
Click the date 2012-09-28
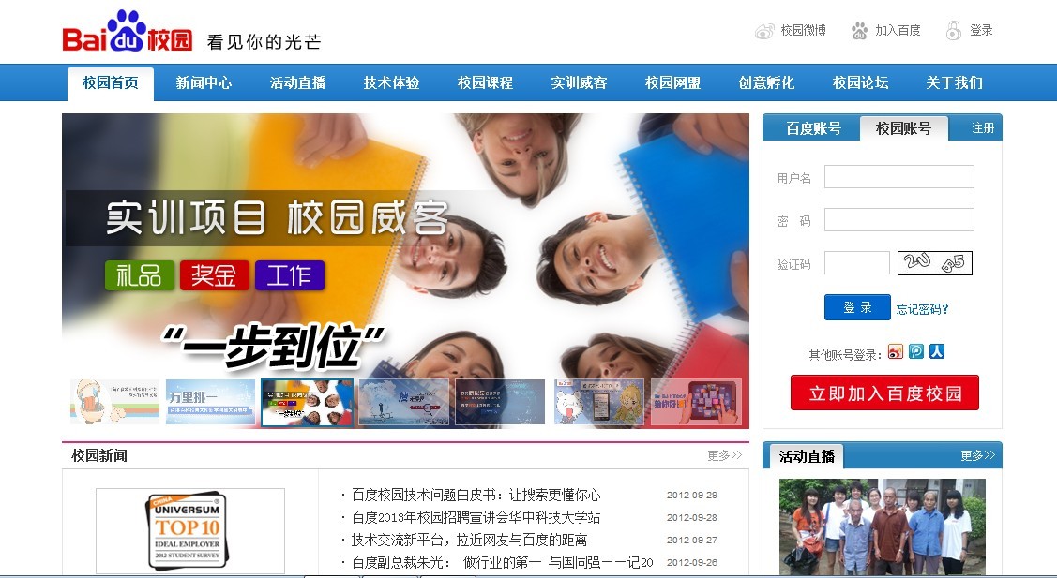coord(692,517)
